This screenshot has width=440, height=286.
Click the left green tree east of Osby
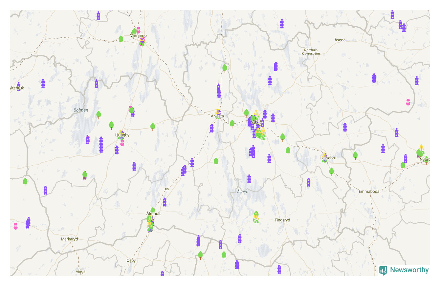[200, 255]
